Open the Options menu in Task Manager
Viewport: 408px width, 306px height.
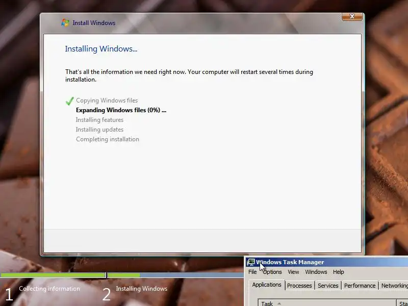272,272
